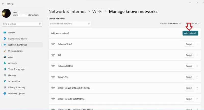Click the Add network button
This screenshot has height=110, width=204.
point(190,33)
